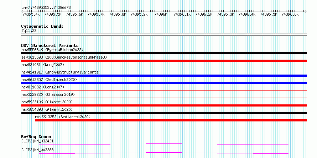Click the Cytogenetic Bands track title
Image resolution: width=317 pixels, height=158 pixels.
[x=42, y=26]
